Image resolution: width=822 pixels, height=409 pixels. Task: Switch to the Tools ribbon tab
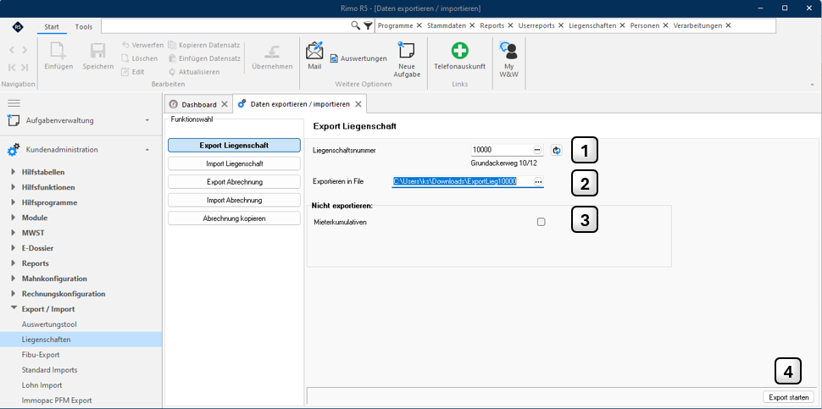tap(83, 27)
